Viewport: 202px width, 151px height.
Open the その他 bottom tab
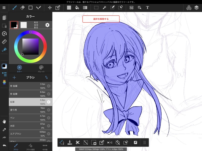[45, 147]
